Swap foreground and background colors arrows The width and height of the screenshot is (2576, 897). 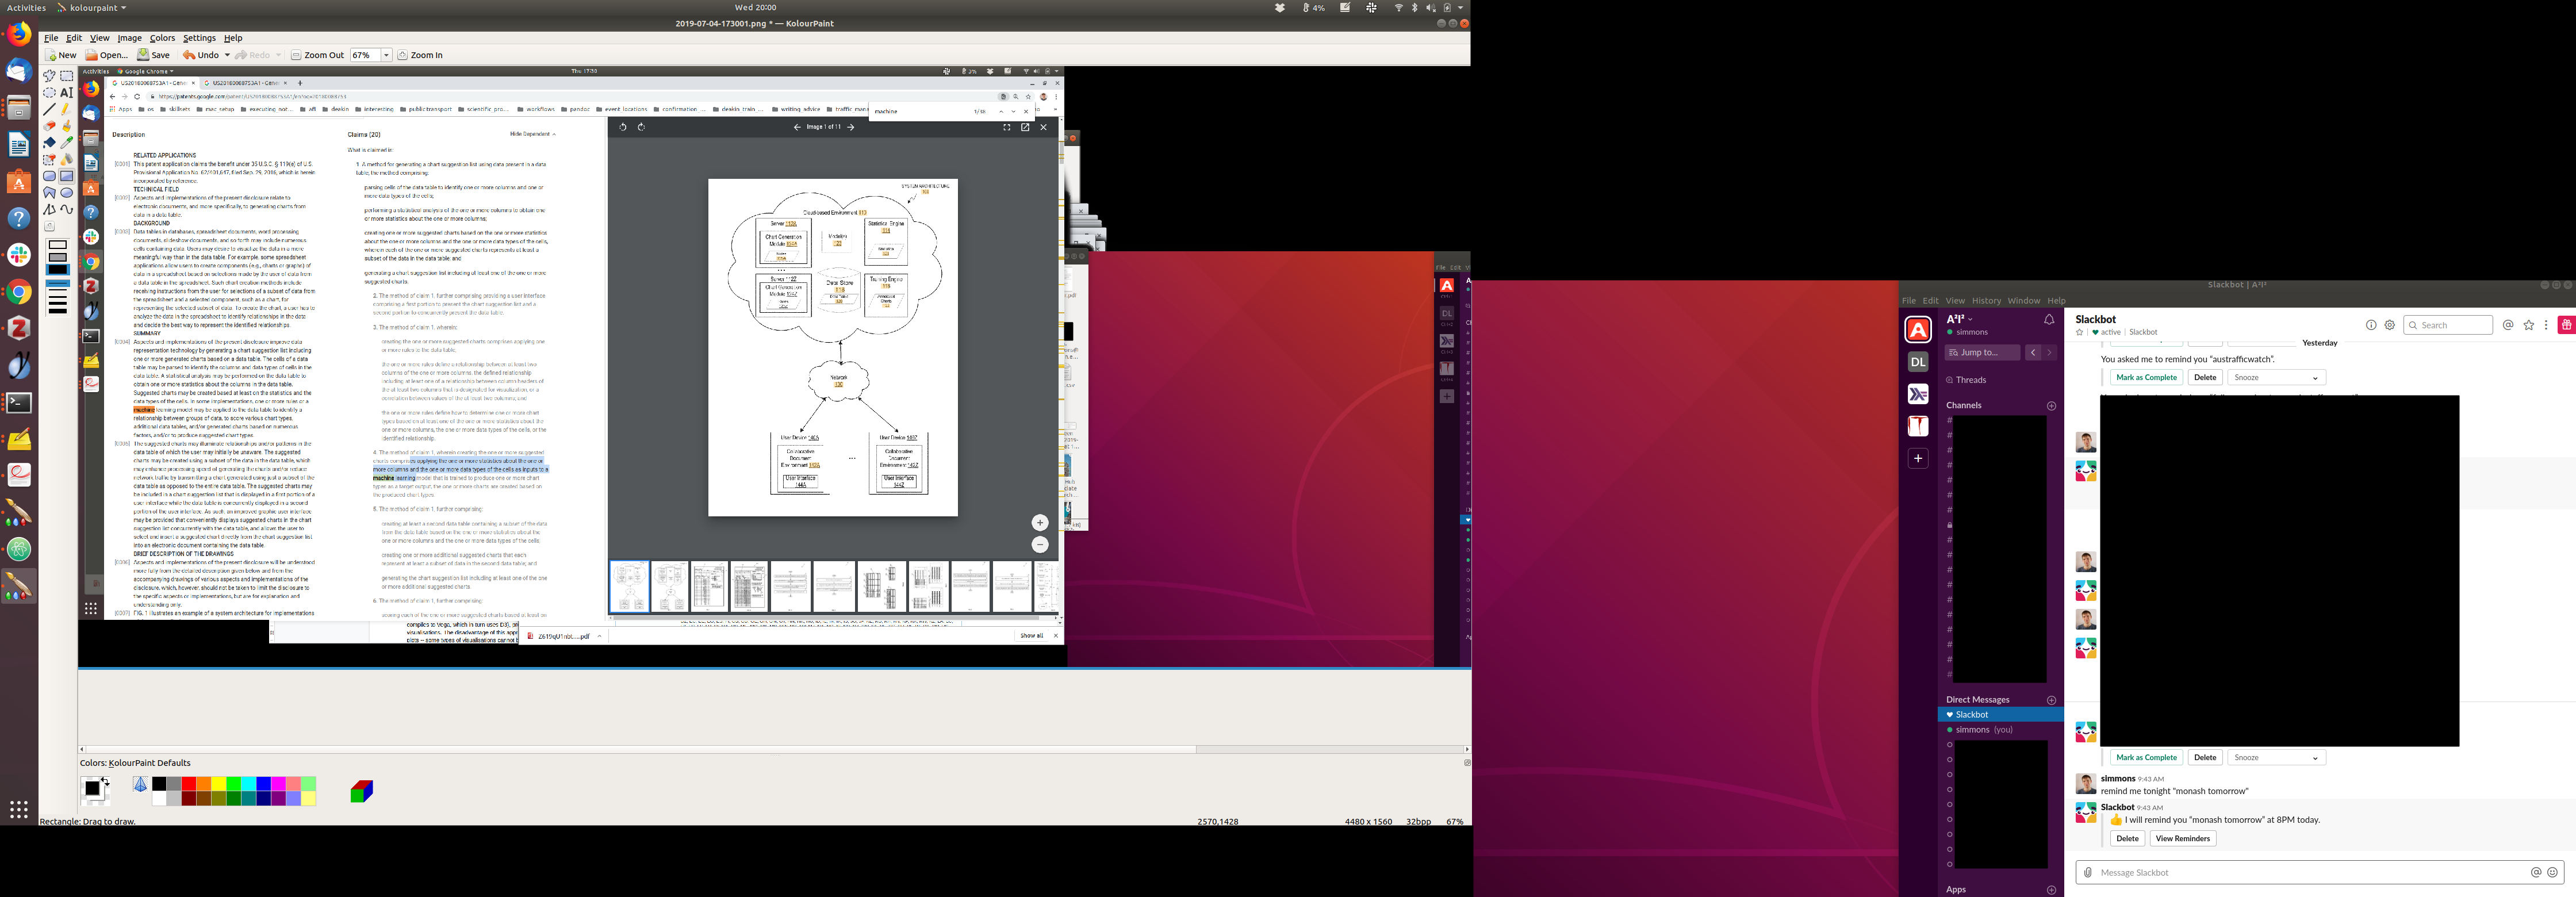coord(105,780)
